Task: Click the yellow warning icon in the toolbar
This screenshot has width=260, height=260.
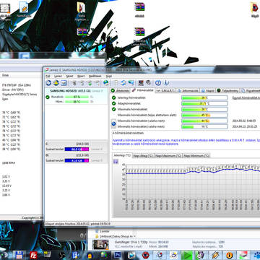Action: [56, 83]
